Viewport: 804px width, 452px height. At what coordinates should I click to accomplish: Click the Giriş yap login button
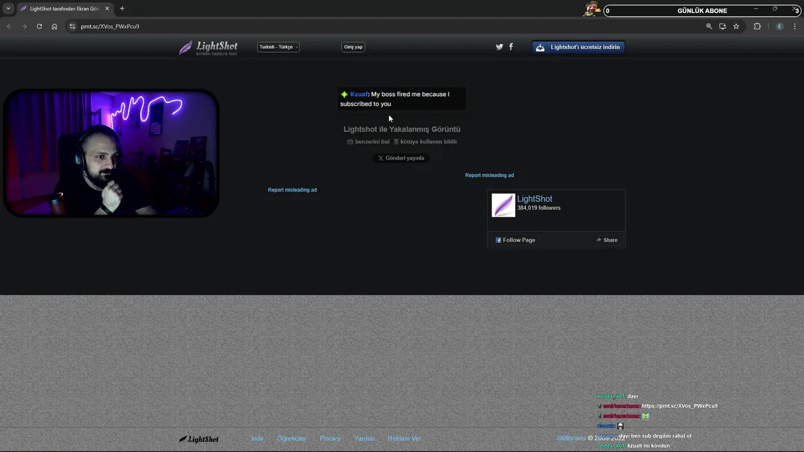353,47
